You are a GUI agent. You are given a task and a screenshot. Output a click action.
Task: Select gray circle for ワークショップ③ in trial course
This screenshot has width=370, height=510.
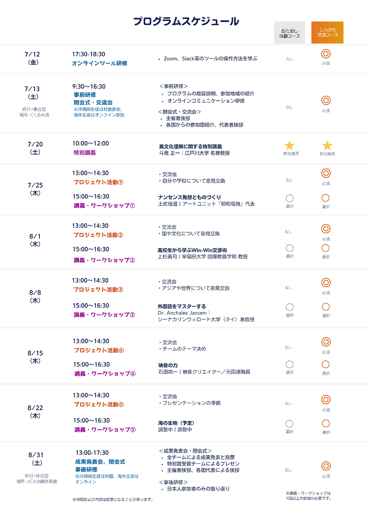(x=289, y=307)
